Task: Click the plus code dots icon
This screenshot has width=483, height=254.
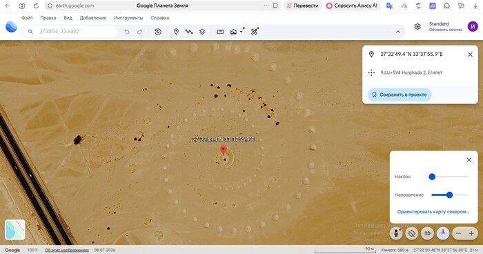Action: coord(371,72)
